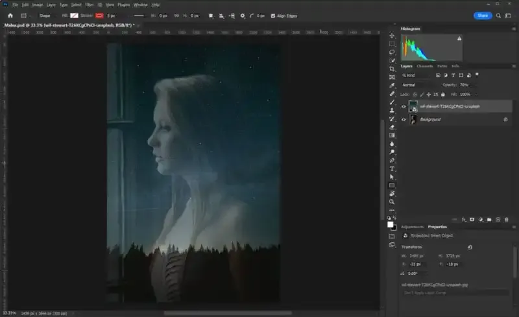Select the Path Selection tool
Viewport: 519px width, 317px height.
[x=392, y=177]
